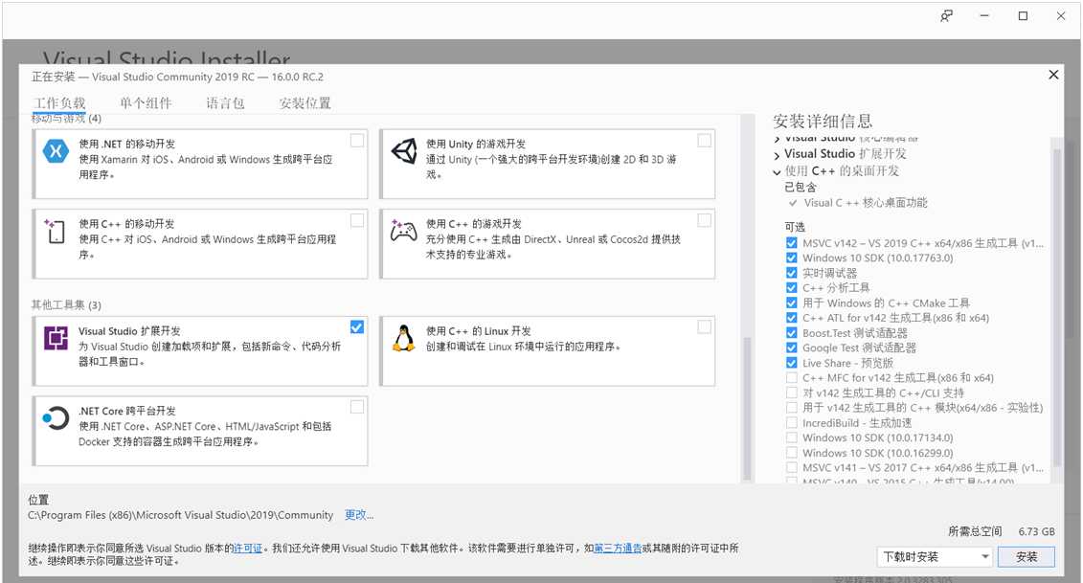The height and width of the screenshot is (583, 1083).
Task: Check experimental C++ modules for v142
Action: (792, 408)
